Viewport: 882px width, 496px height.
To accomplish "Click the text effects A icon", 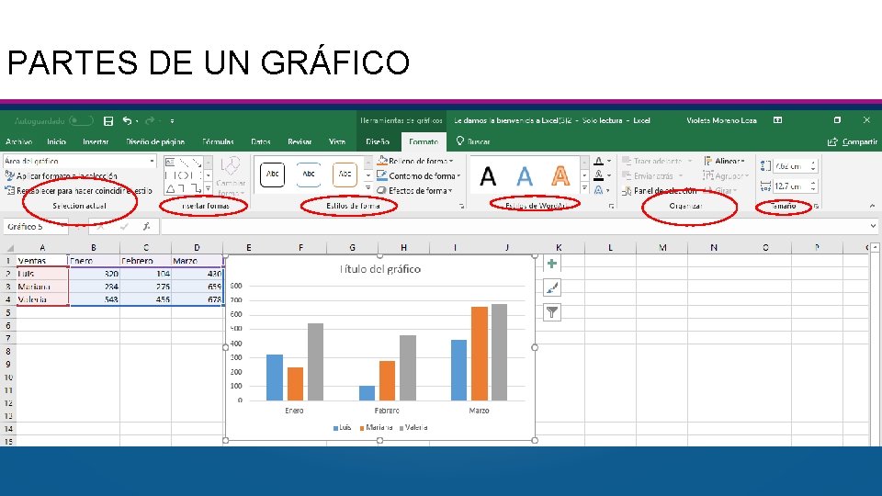I will [x=599, y=190].
